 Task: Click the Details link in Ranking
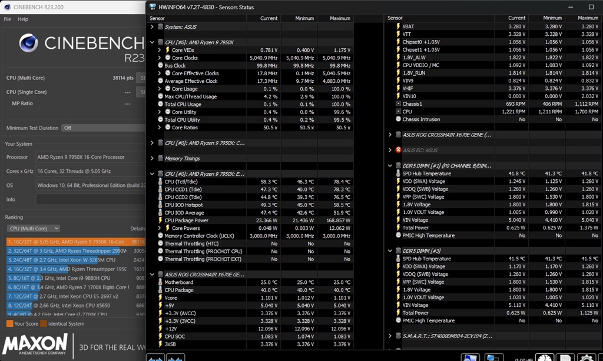[137, 229]
